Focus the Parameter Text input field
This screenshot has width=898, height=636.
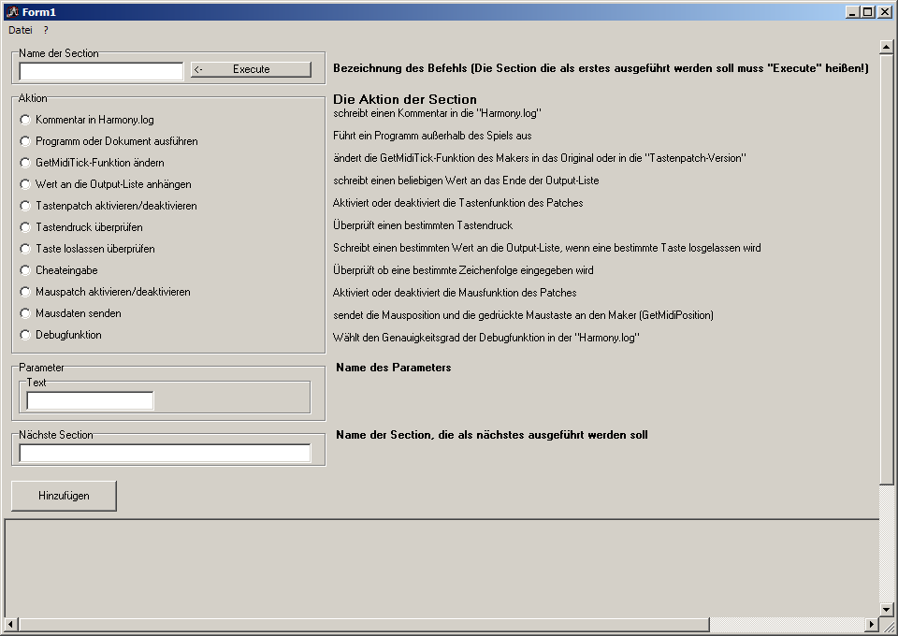90,401
